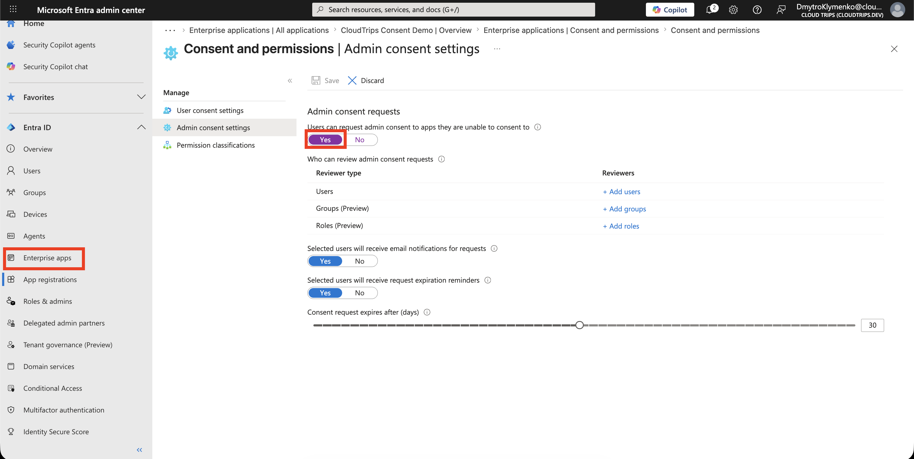Open Security Copilot chat
The height and width of the screenshot is (459, 914).
(55, 67)
